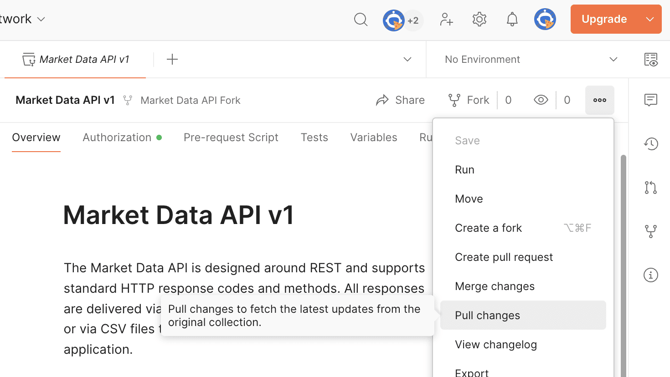Open the collection info icon in the right sidebar
Image resolution: width=670 pixels, height=377 pixels.
pos(651,275)
